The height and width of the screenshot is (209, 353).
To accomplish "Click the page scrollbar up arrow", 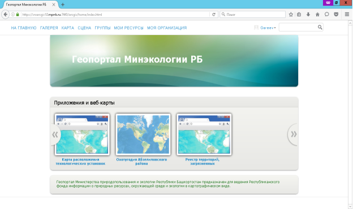I will (x=350, y=23).
